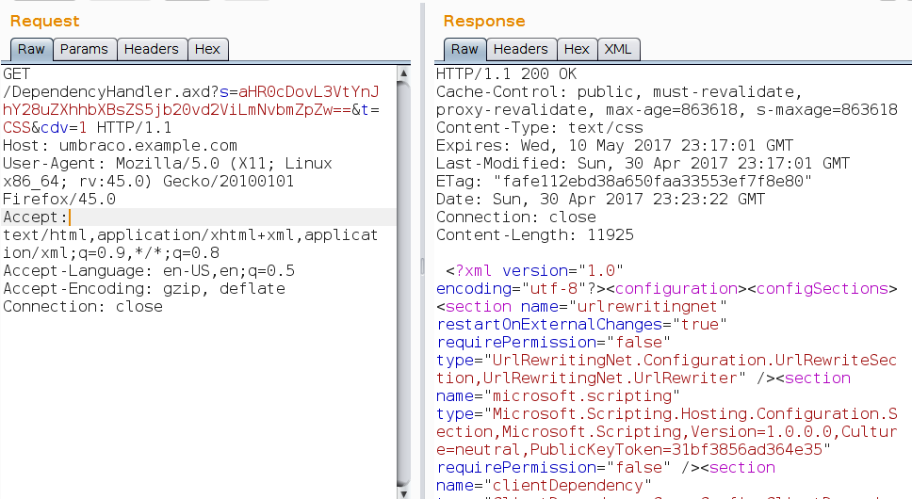Click the 'HTTP/1.1 200 OK' status line
912x499 pixels.
[x=507, y=74]
